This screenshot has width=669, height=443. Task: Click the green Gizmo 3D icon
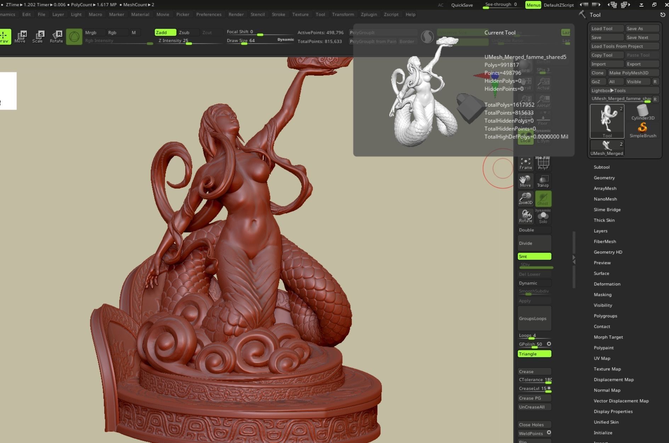pos(74,36)
